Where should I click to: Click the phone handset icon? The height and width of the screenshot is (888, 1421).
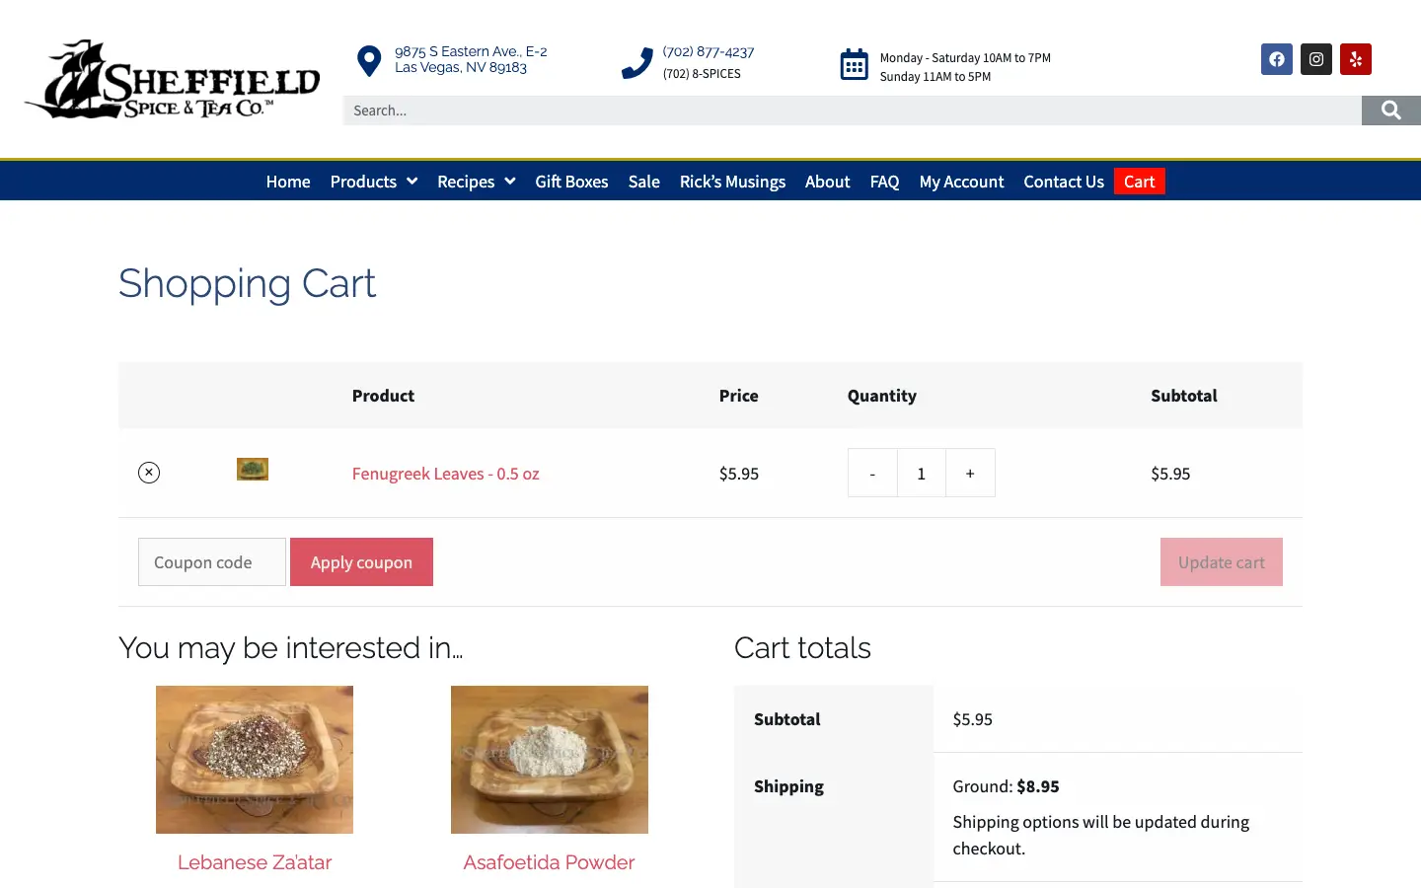637,63
